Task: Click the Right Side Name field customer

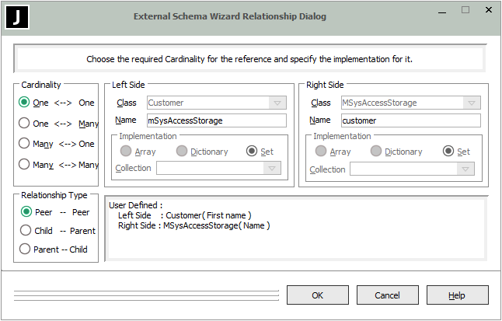Action: coord(411,120)
